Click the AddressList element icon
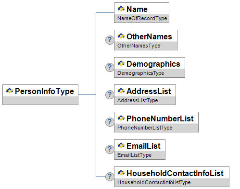 click(121, 91)
